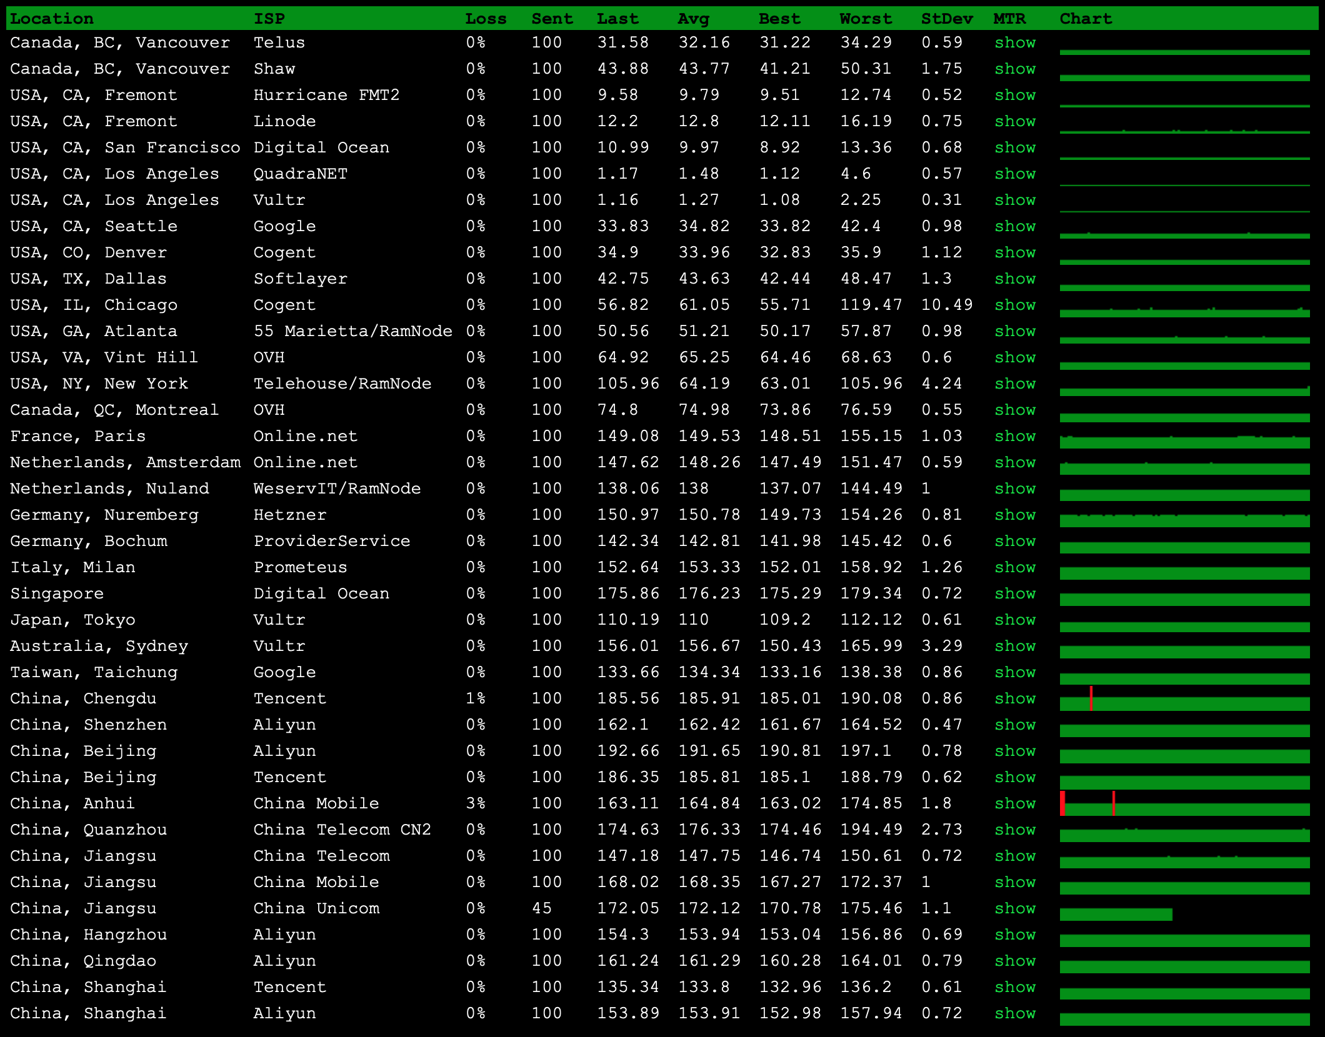The width and height of the screenshot is (1325, 1037).
Task: Click show for Paris Online.net
Action: [1014, 436]
